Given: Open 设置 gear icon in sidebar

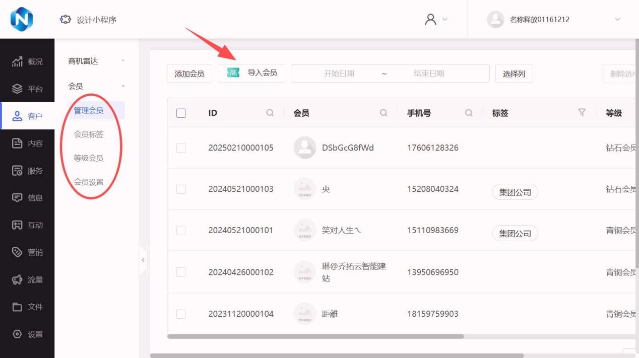Looking at the screenshot, I should [x=18, y=334].
